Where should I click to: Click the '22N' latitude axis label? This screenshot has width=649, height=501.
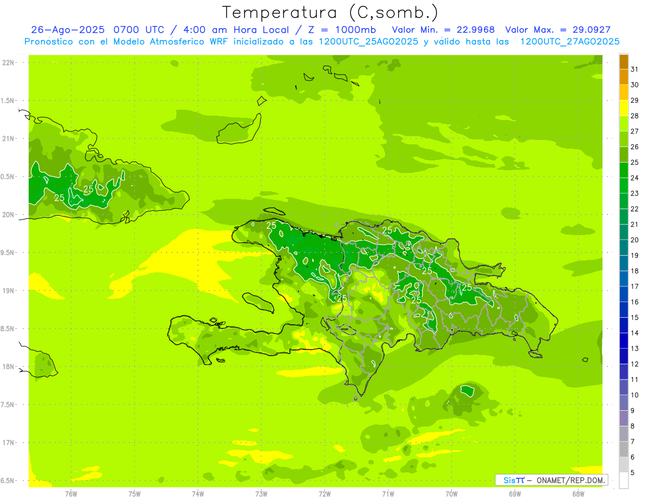(x=9, y=63)
